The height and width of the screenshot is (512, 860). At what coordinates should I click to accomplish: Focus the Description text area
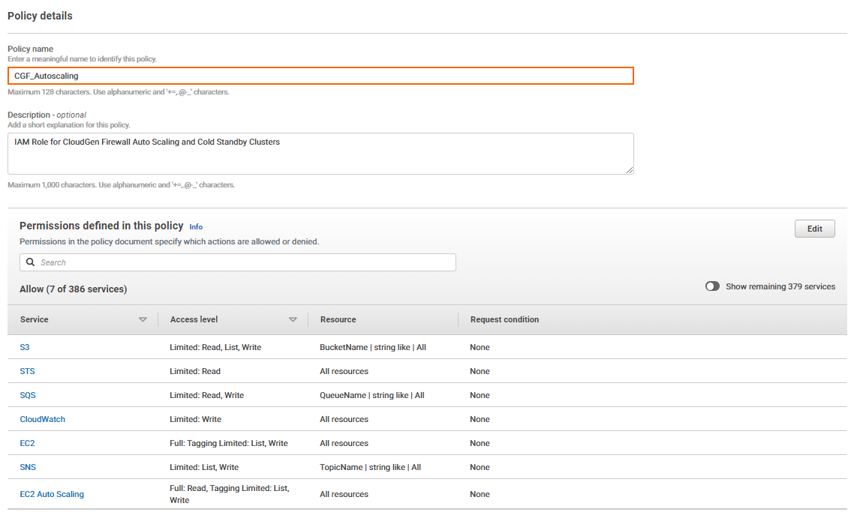[x=321, y=154]
